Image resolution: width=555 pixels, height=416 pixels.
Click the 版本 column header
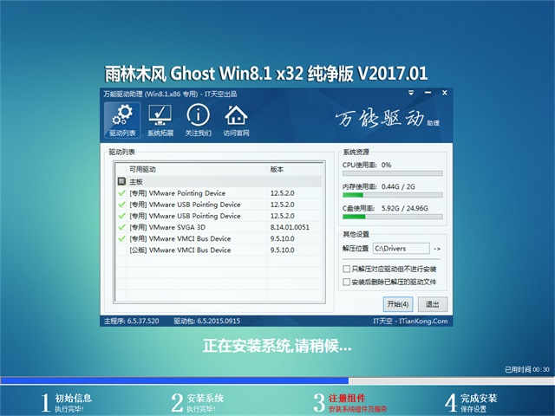[x=277, y=169]
